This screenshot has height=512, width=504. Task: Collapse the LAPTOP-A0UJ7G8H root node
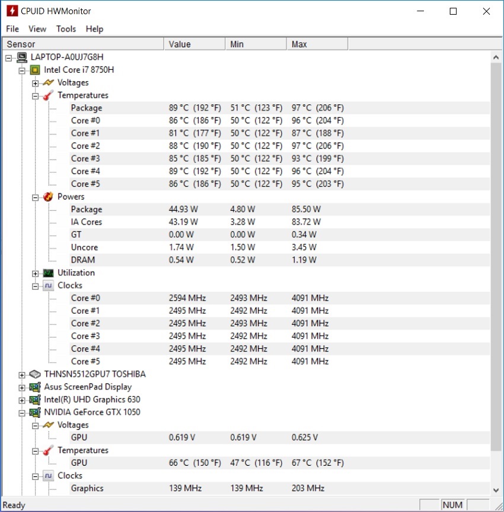tap(8, 58)
